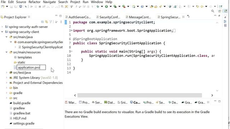Click the Stop square toolbar icon
This screenshot has height=129, width=230.
pyautogui.click(x=40, y=6)
